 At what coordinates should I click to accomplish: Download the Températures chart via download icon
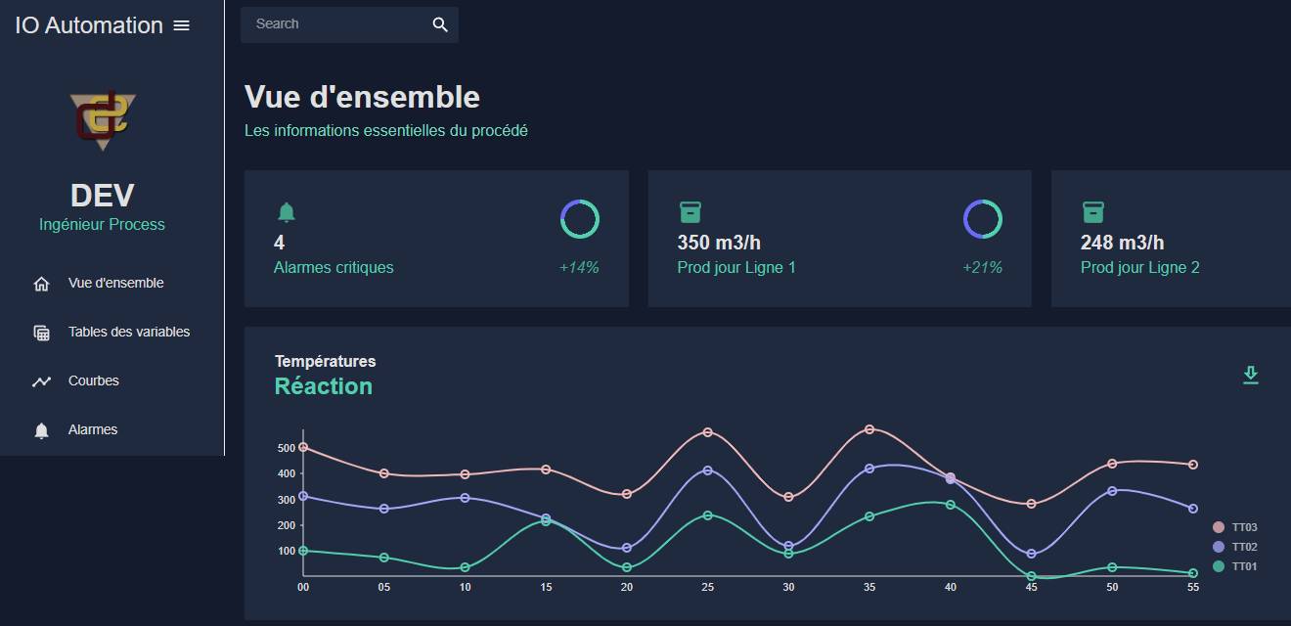coord(1250,375)
